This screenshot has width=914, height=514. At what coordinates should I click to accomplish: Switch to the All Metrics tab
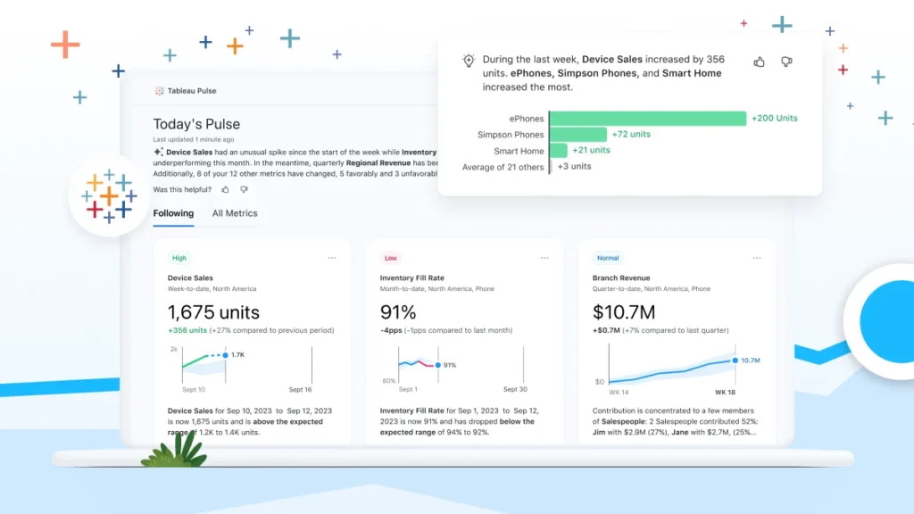[234, 213]
